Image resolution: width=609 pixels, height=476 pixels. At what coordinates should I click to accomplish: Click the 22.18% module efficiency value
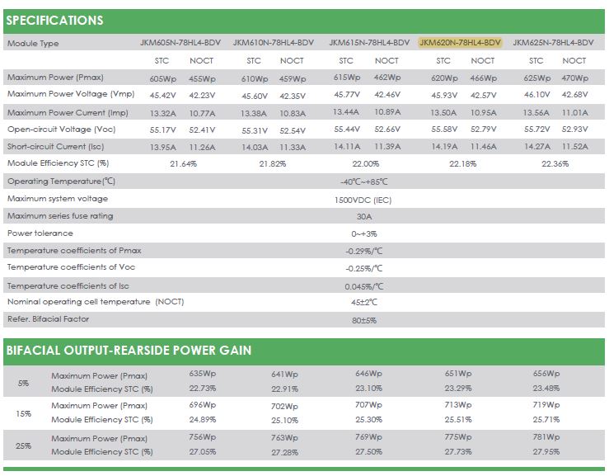[462, 163]
